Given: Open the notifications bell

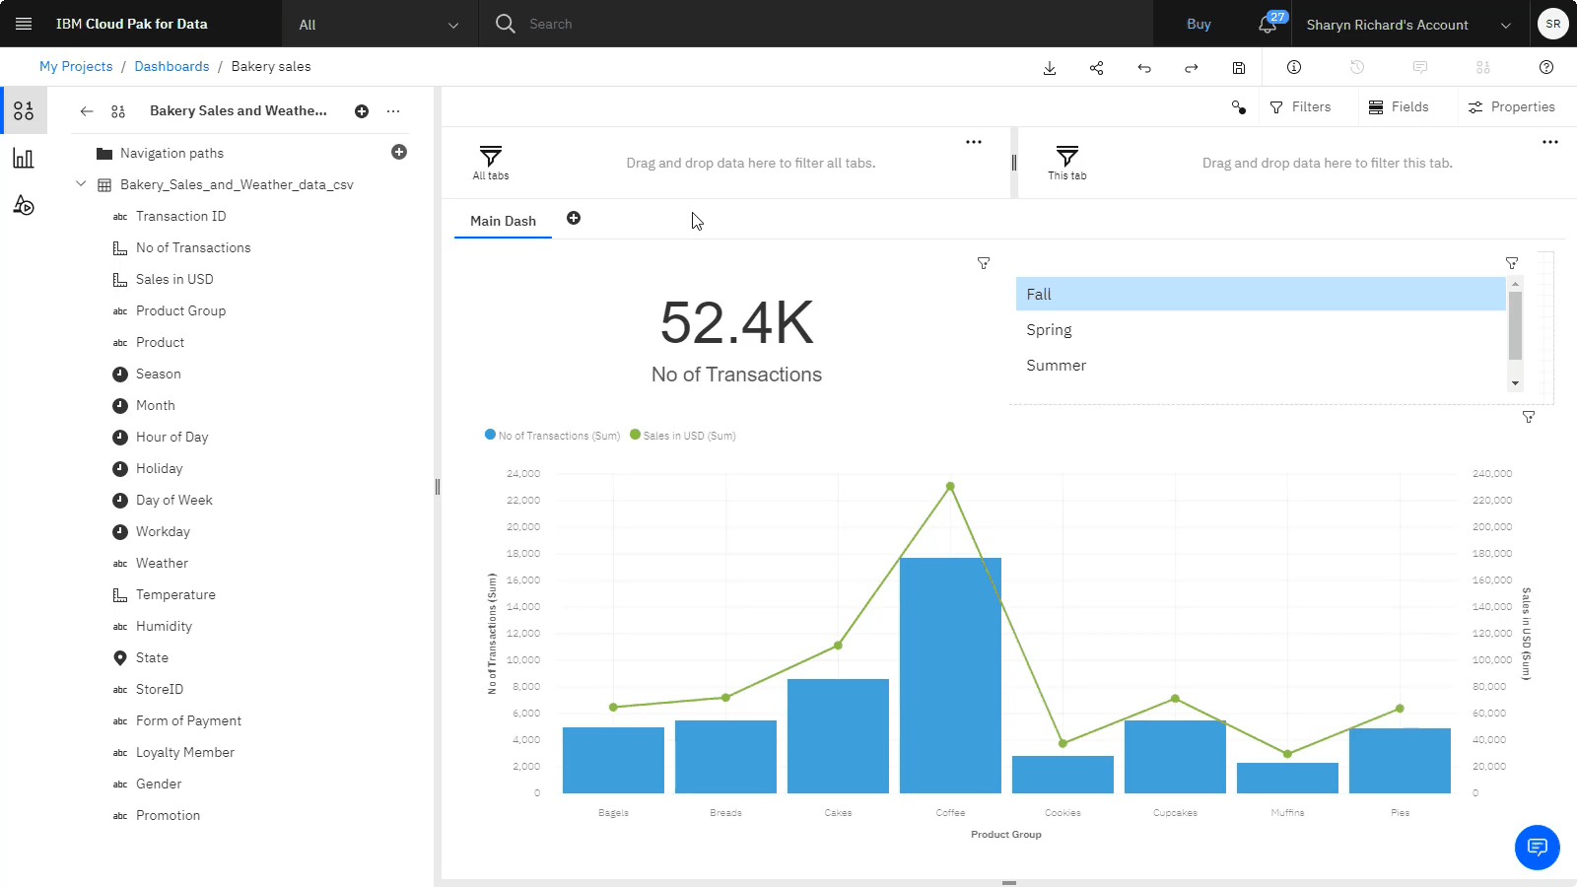Looking at the screenshot, I should [x=1268, y=25].
